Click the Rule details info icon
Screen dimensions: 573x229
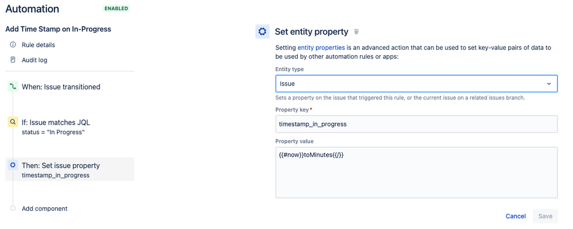point(13,45)
